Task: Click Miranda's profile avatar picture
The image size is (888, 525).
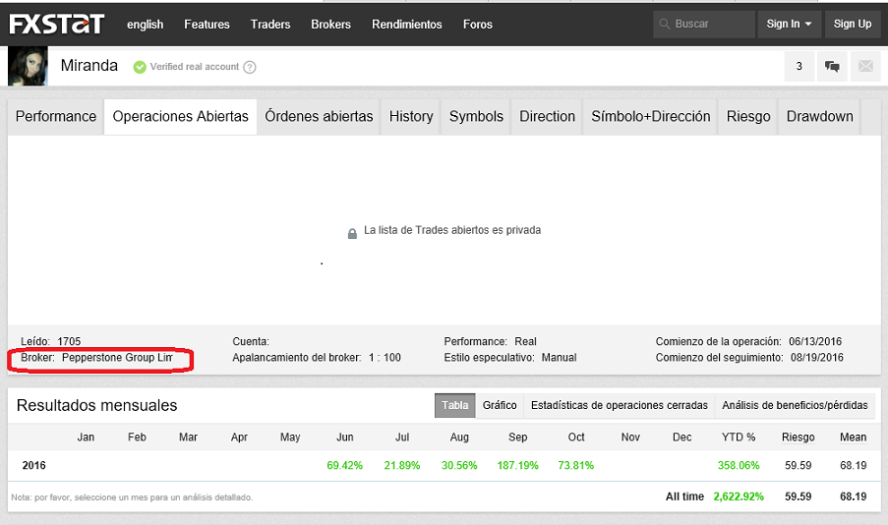Action: 28,66
